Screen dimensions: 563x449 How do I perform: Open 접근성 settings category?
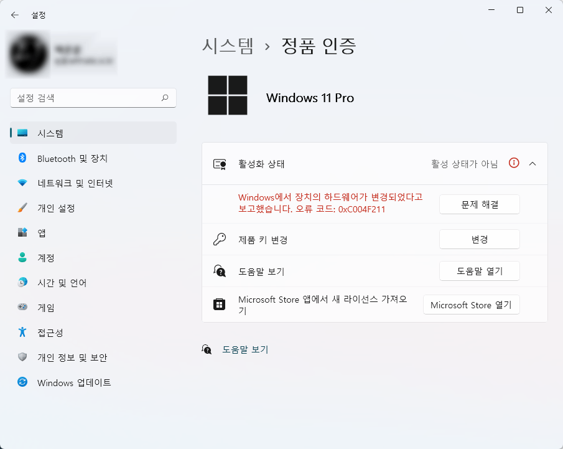[x=93, y=332]
